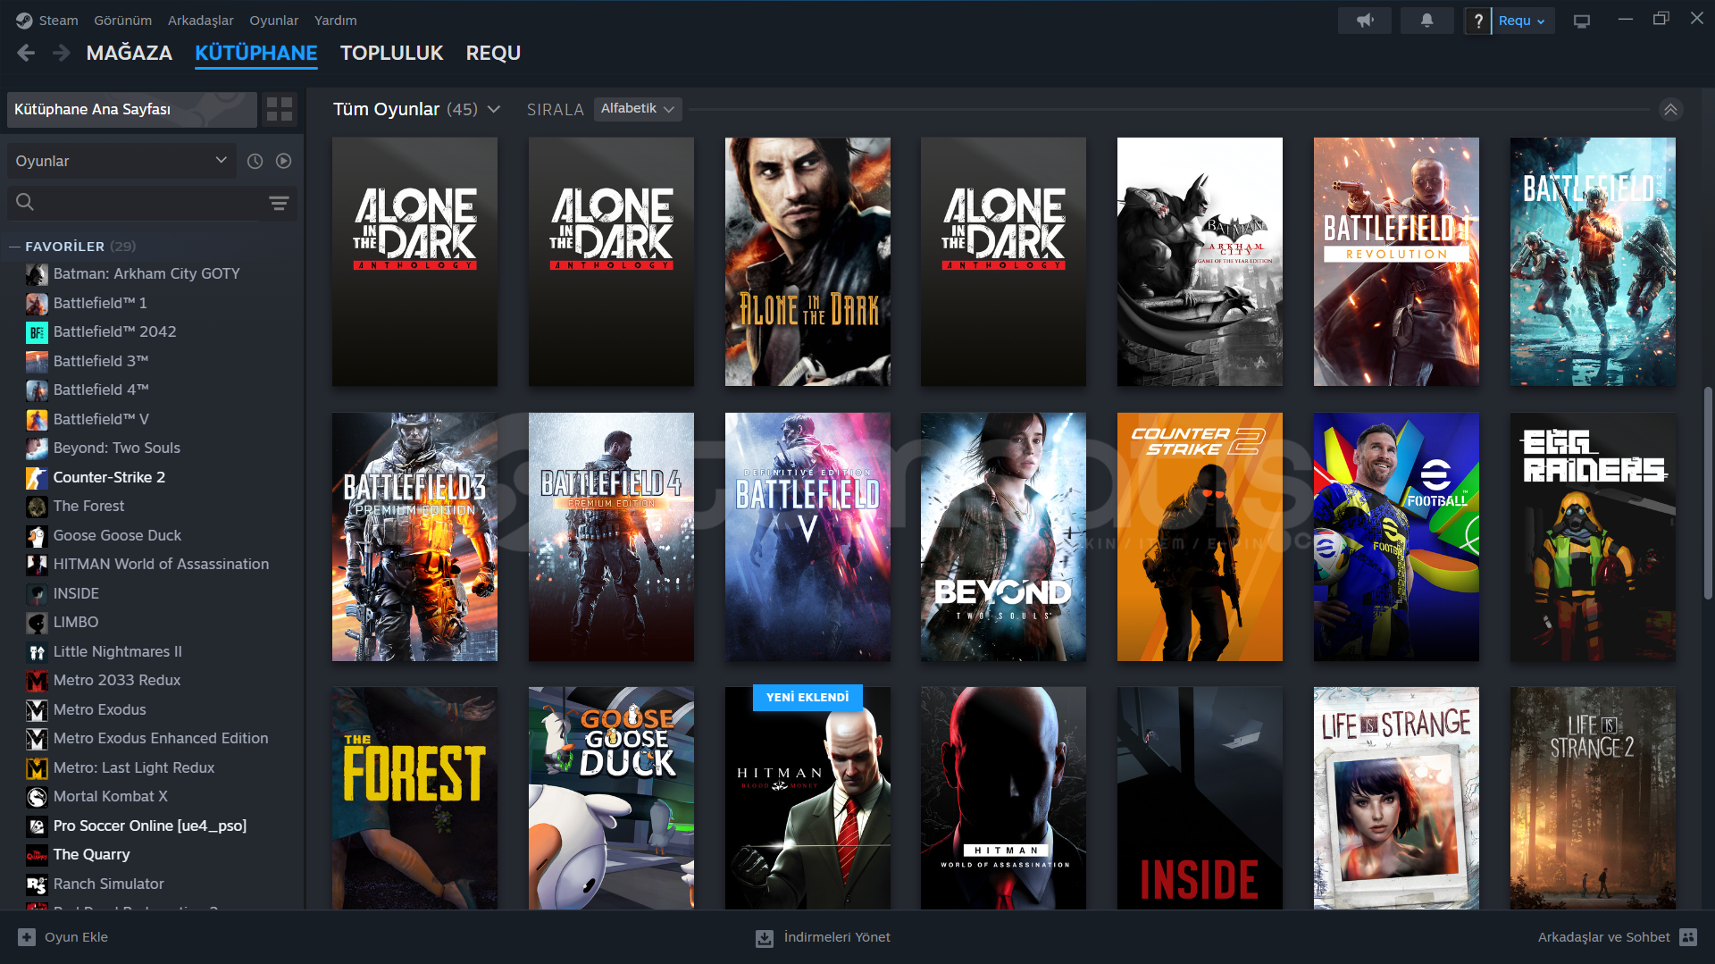The image size is (1715, 964).
Task: Collapse library header with double chevron
Action: [x=1670, y=109]
